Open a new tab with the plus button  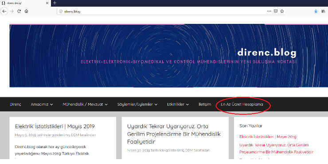point(55,3)
